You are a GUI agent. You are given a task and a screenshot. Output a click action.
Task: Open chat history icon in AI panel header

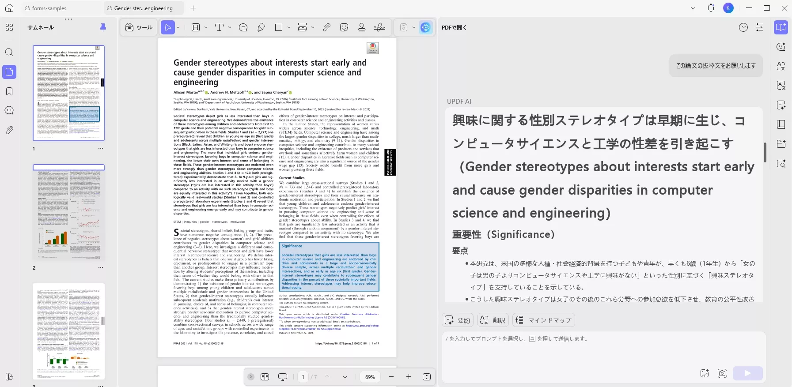[x=743, y=27]
